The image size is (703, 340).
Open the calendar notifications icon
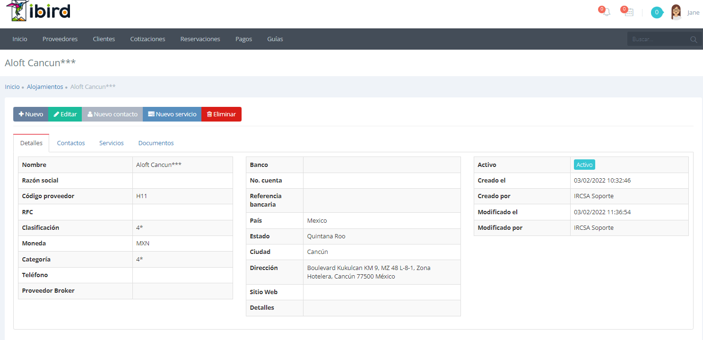pyautogui.click(x=629, y=12)
